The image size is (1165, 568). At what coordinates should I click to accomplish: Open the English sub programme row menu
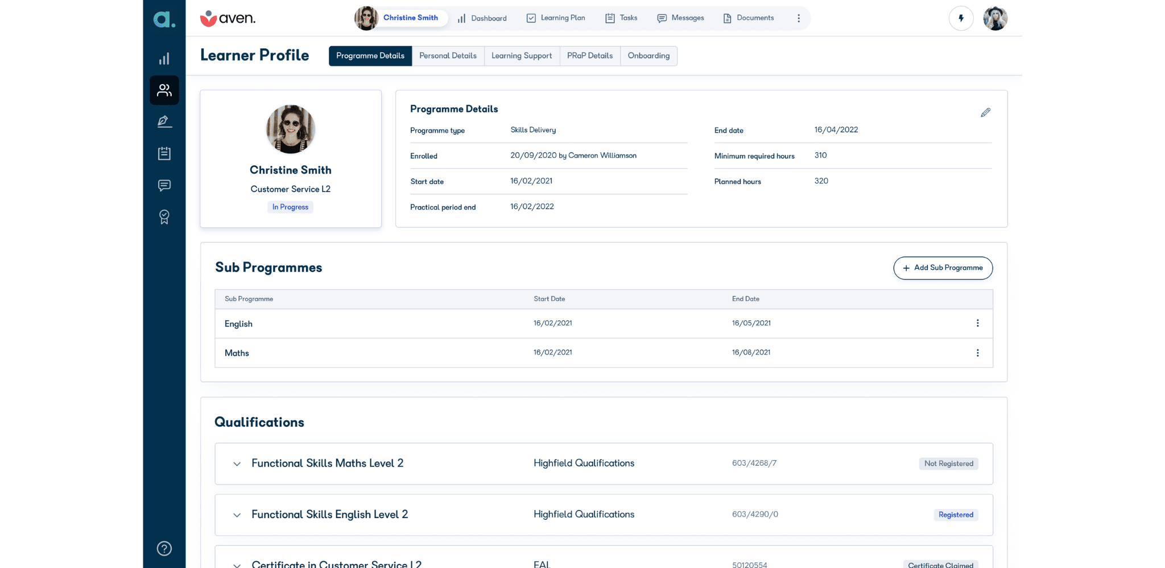[978, 323]
